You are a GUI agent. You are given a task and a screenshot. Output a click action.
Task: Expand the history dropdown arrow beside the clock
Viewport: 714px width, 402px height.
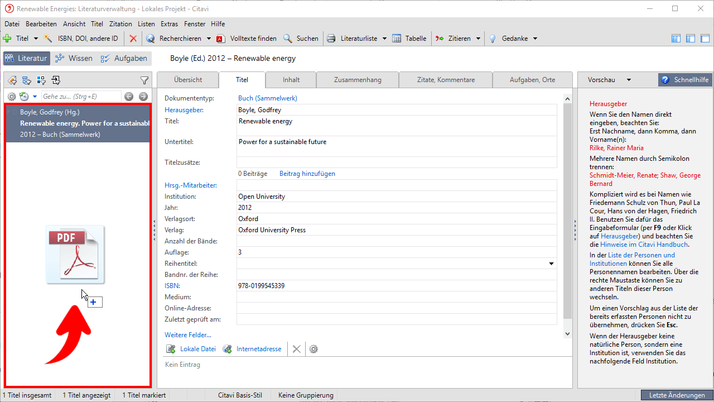coord(35,97)
